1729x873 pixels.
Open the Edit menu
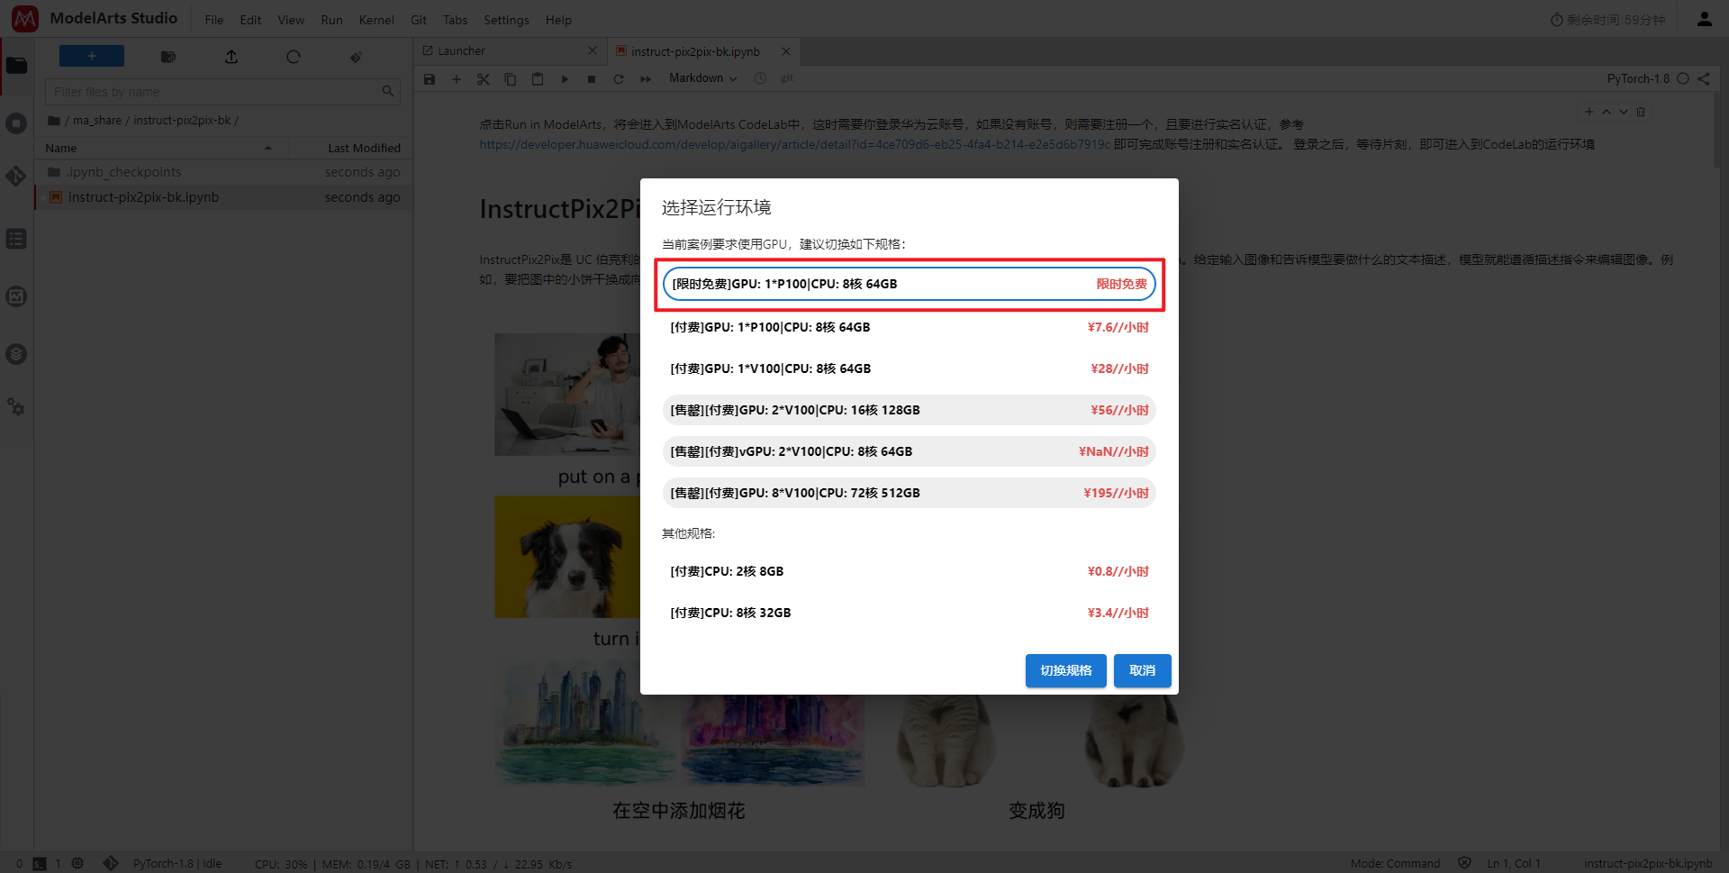coord(250,20)
